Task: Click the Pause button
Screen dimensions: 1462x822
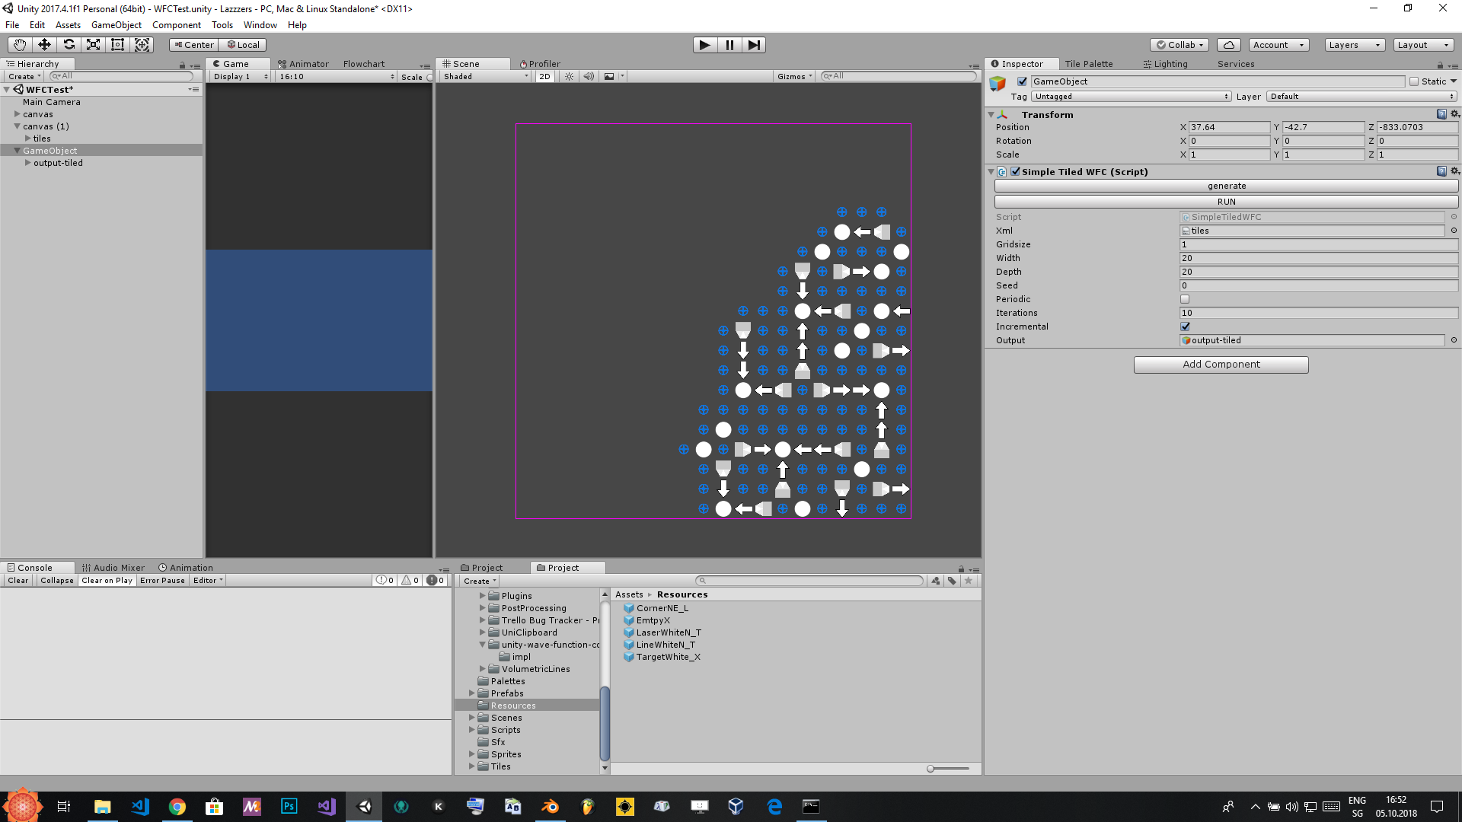Action: pos(729,45)
